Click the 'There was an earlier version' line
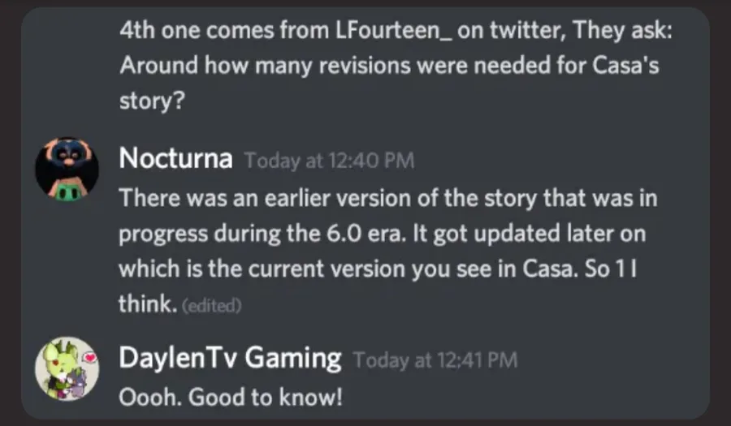731x426 pixels. (388, 198)
